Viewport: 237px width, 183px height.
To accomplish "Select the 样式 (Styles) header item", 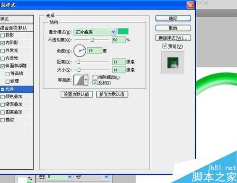I will tap(17, 19).
